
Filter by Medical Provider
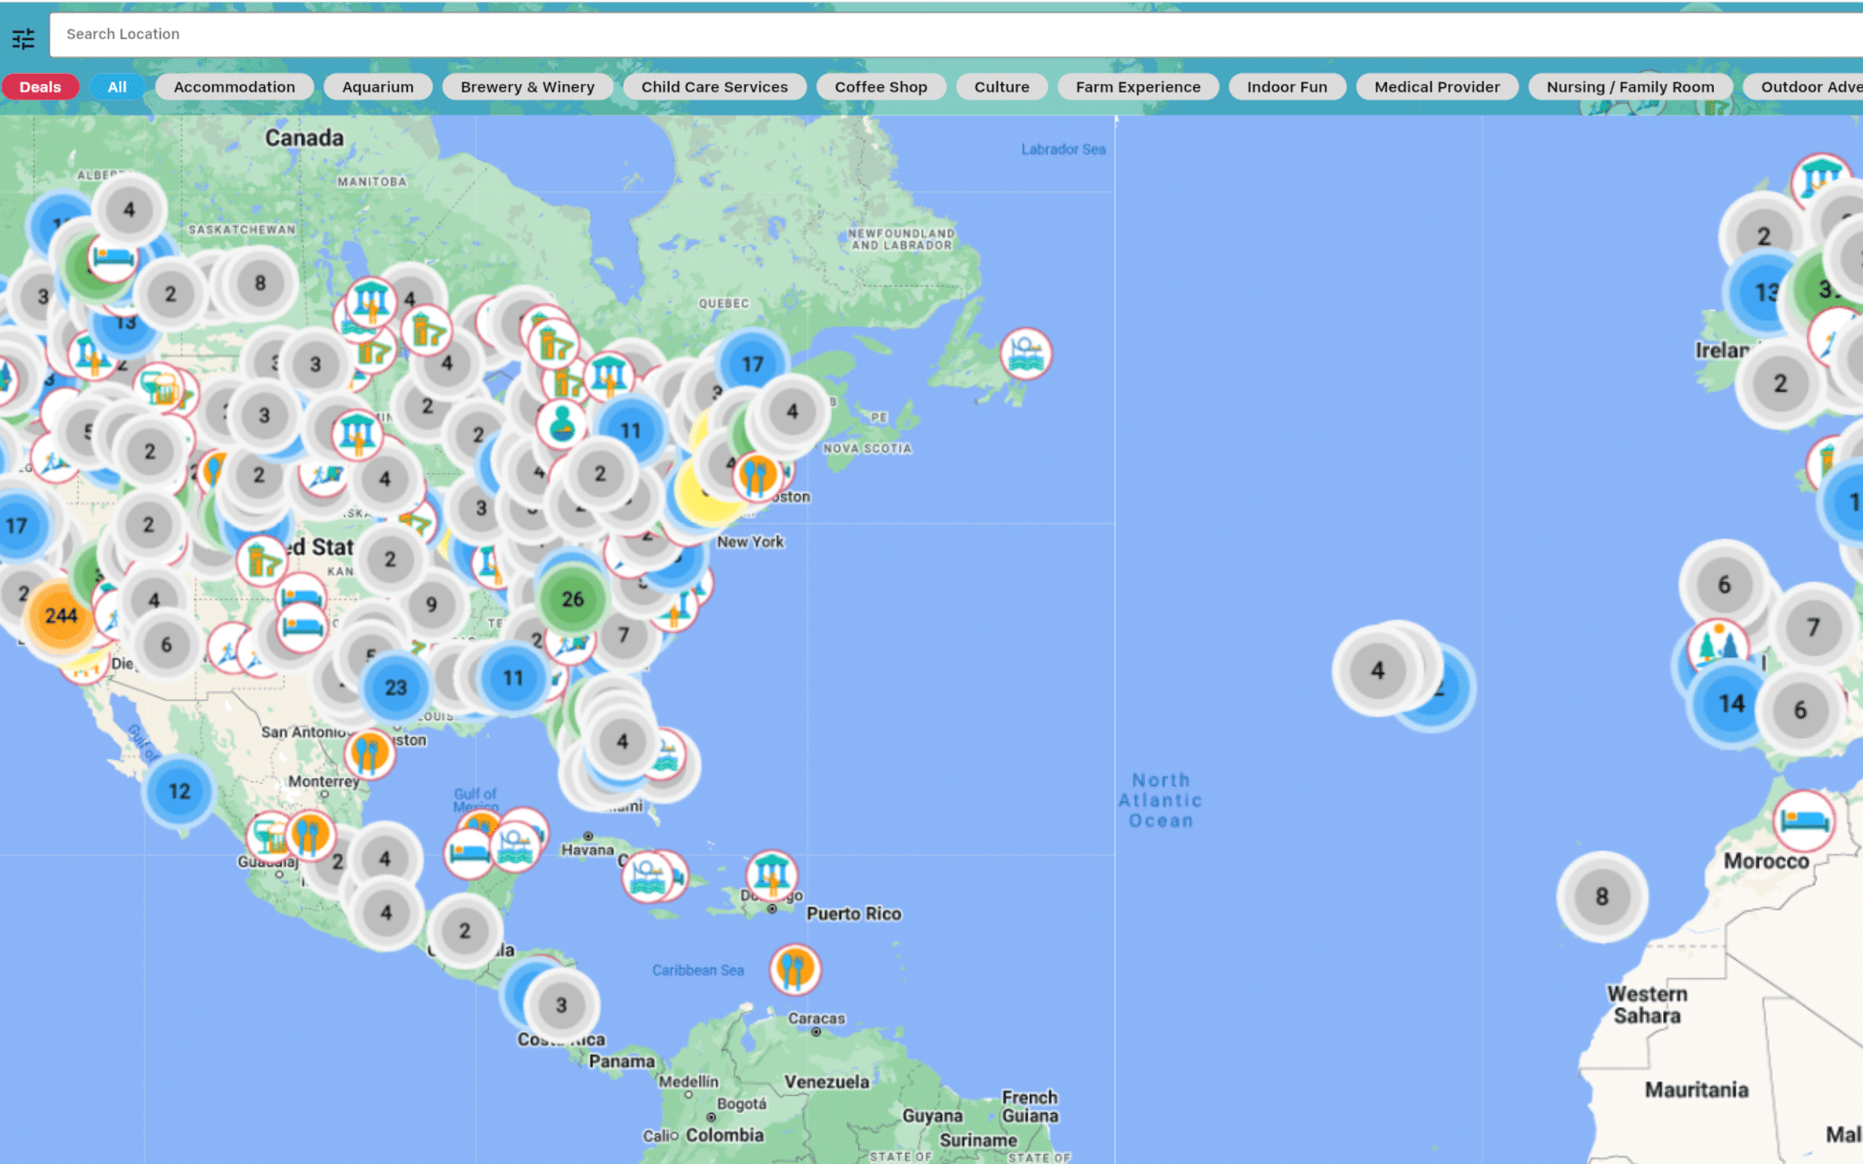click(1436, 87)
